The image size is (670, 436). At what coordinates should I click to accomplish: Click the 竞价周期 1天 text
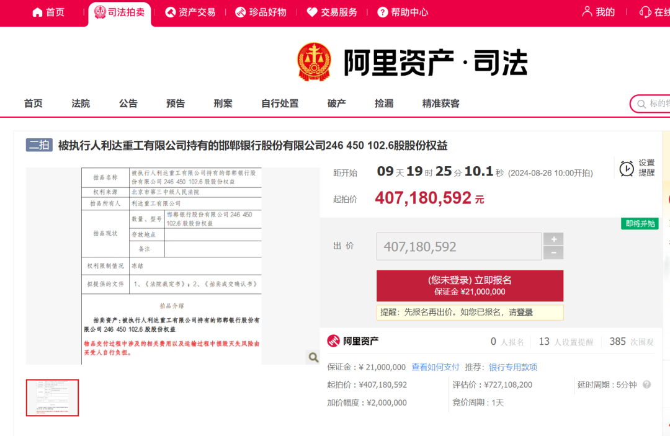tap(478, 403)
